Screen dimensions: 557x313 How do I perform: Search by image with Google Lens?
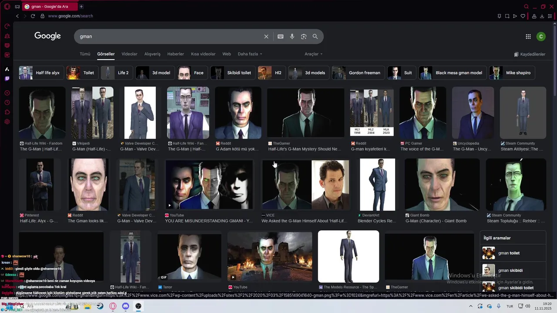coord(304,37)
